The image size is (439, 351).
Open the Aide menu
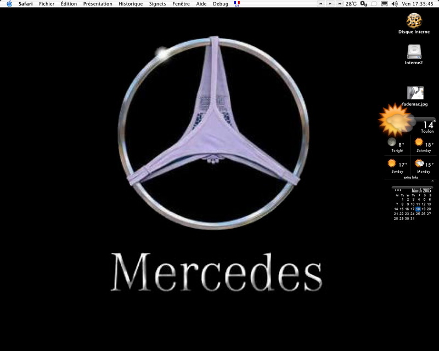point(201,4)
